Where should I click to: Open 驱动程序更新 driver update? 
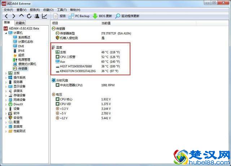click(x=127, y=16)
